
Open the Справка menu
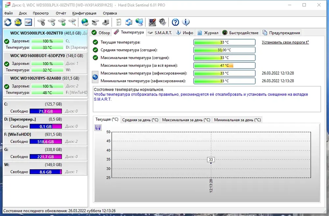(x=110, y=13)
